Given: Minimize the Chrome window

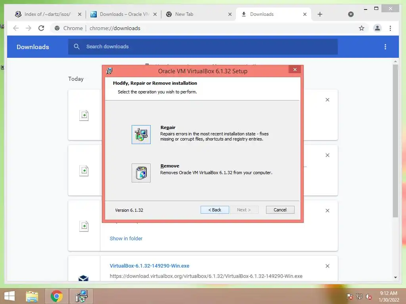Looking at the screenshot, I should coord(365,9).
